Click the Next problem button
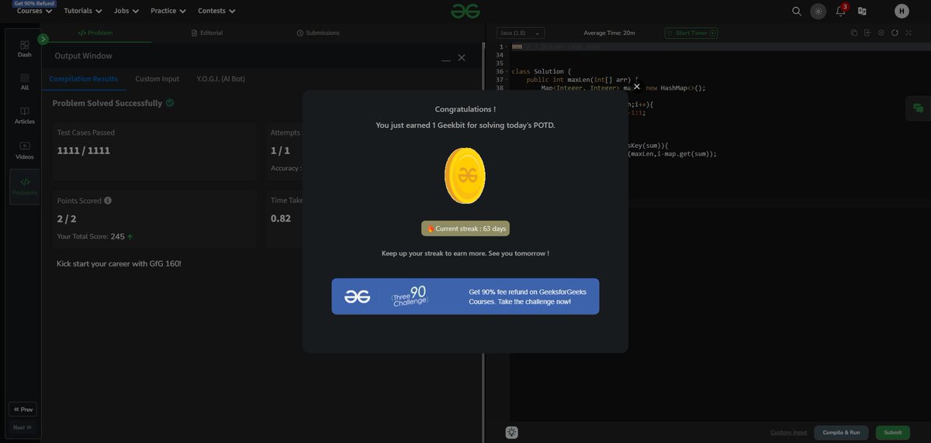 click(x=22, y=427)
